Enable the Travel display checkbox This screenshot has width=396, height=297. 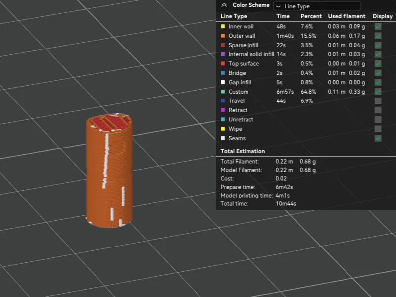click(x=378, y=101)
